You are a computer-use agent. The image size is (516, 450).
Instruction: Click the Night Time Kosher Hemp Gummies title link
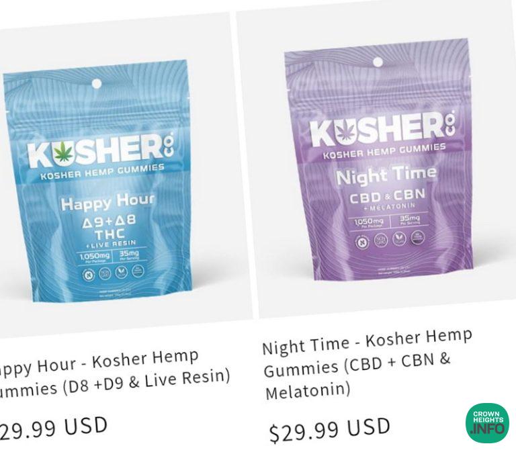pos(367,364)
